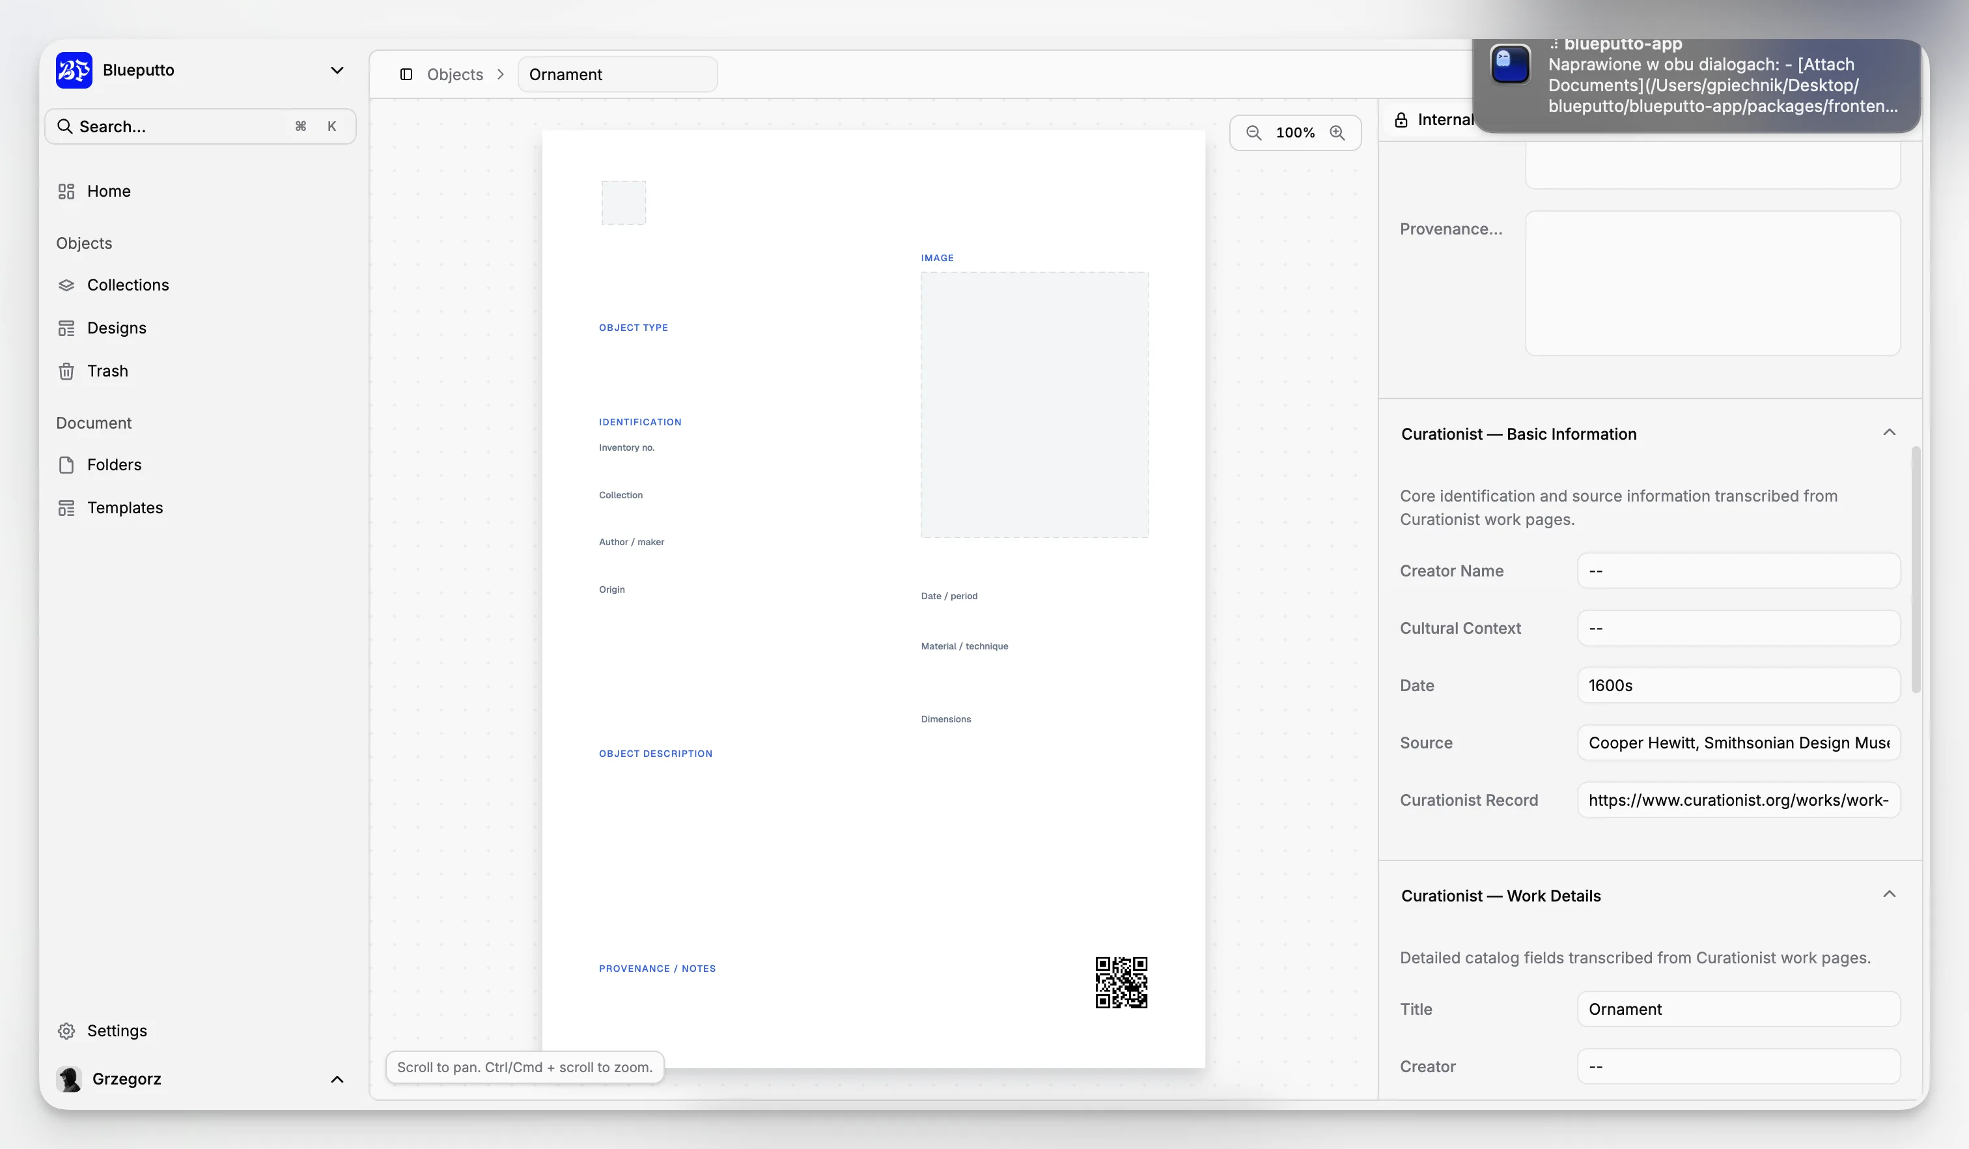Image resolution: width=1969 pixels, height=1149 pixels.
Task: Click the Trash bin icon
Action: (66, 371)
